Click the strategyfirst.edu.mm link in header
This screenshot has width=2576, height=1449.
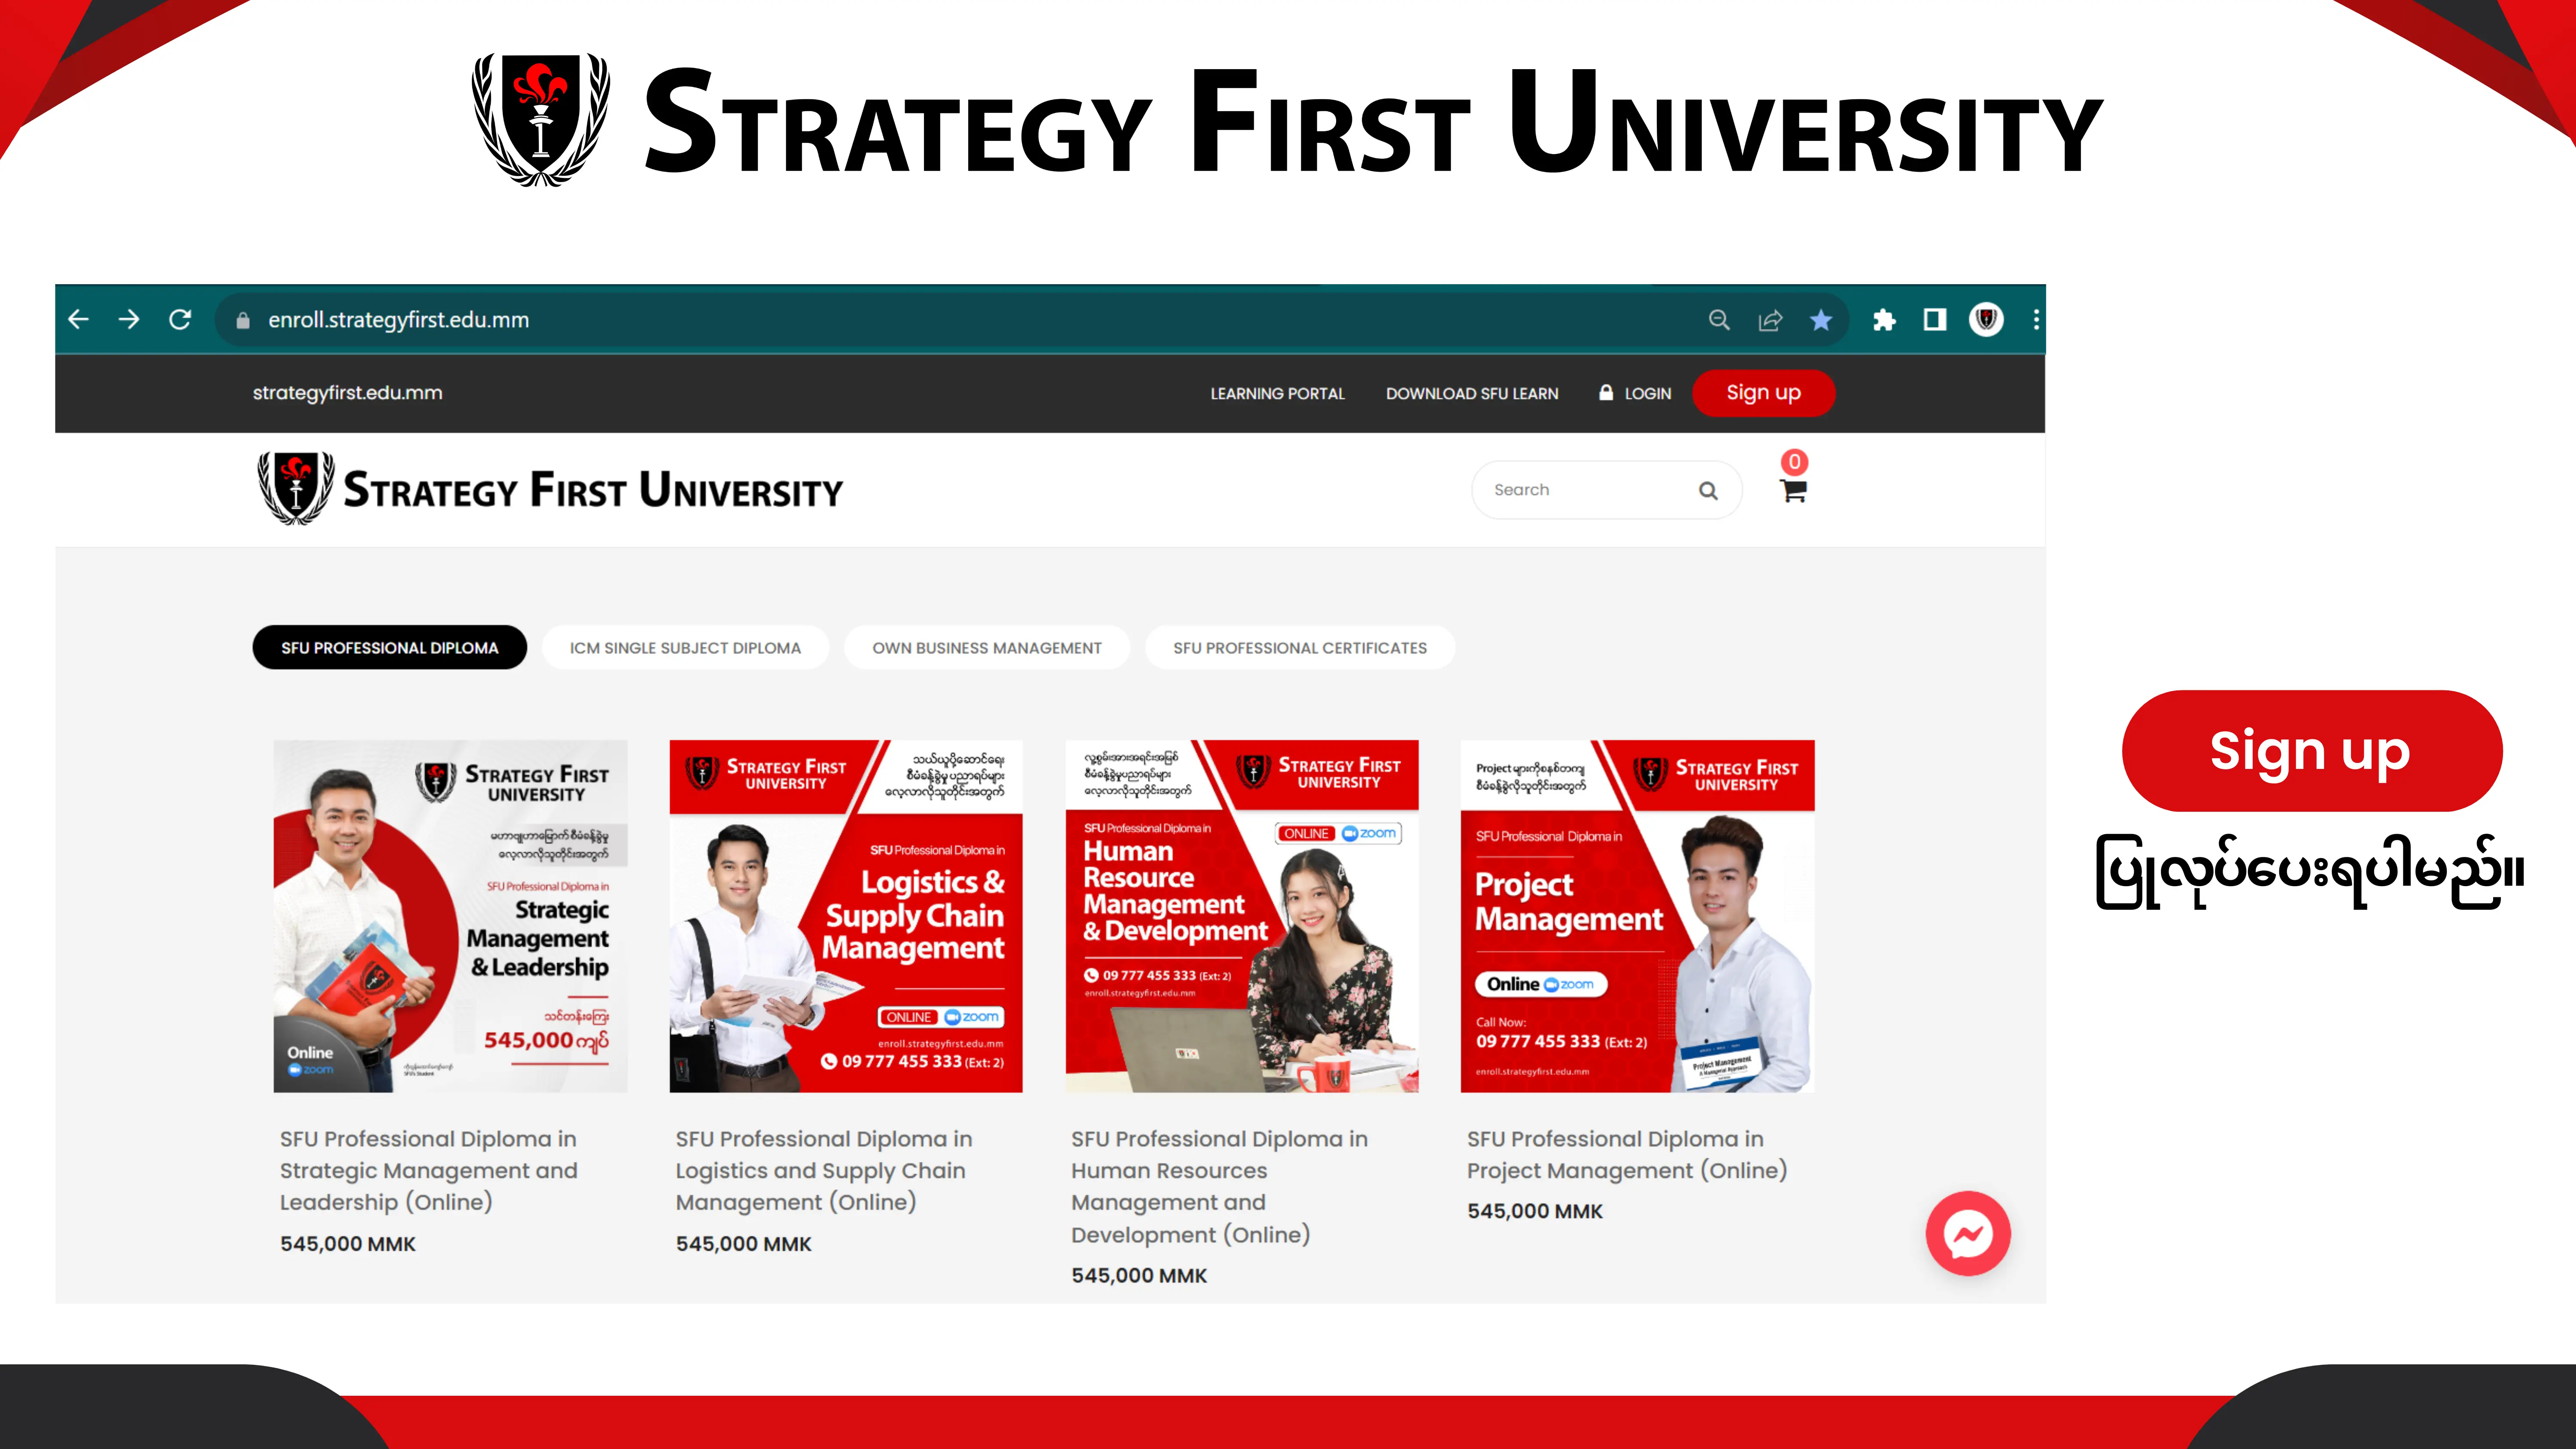click(347, 393)
